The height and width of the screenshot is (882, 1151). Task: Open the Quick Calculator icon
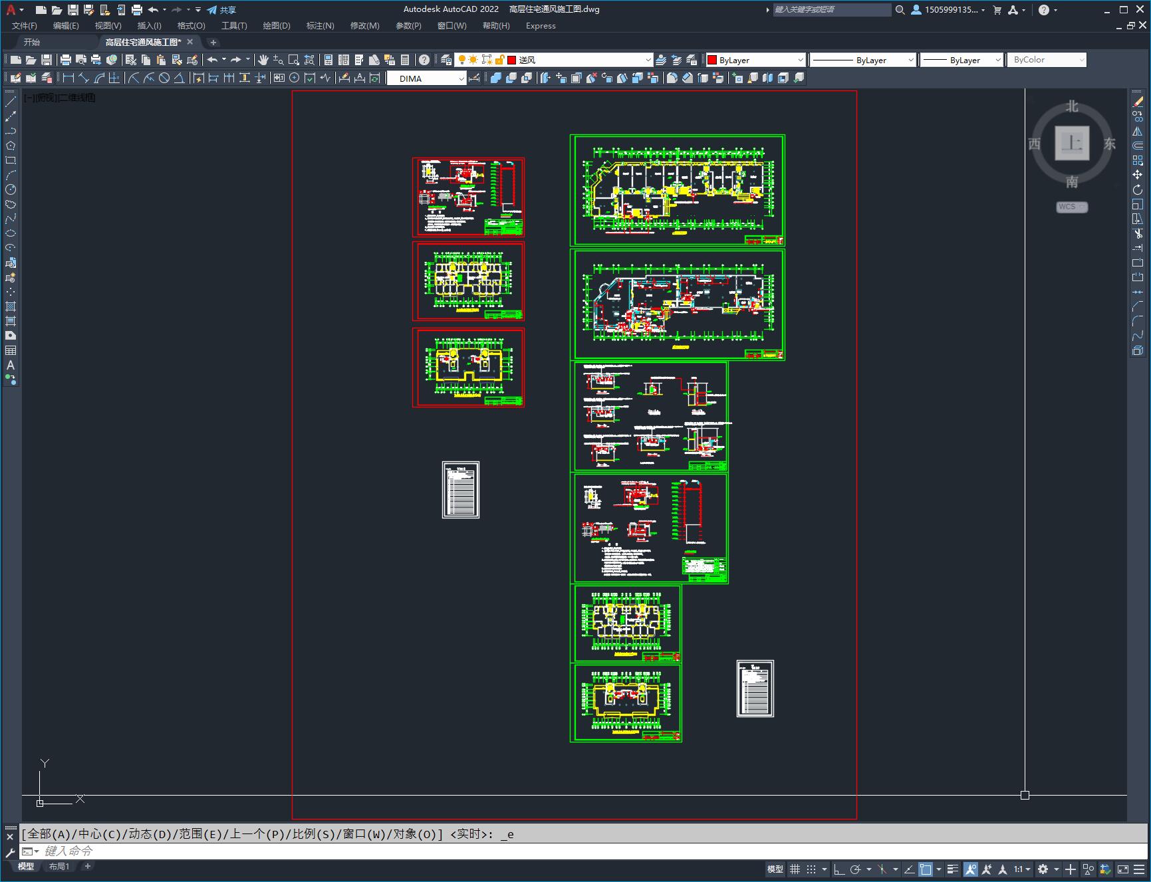click(x=405, y=60)
